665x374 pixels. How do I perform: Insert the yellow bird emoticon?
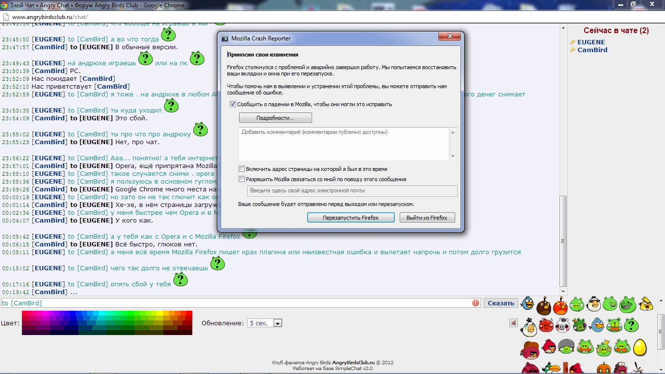click(646, 304)
